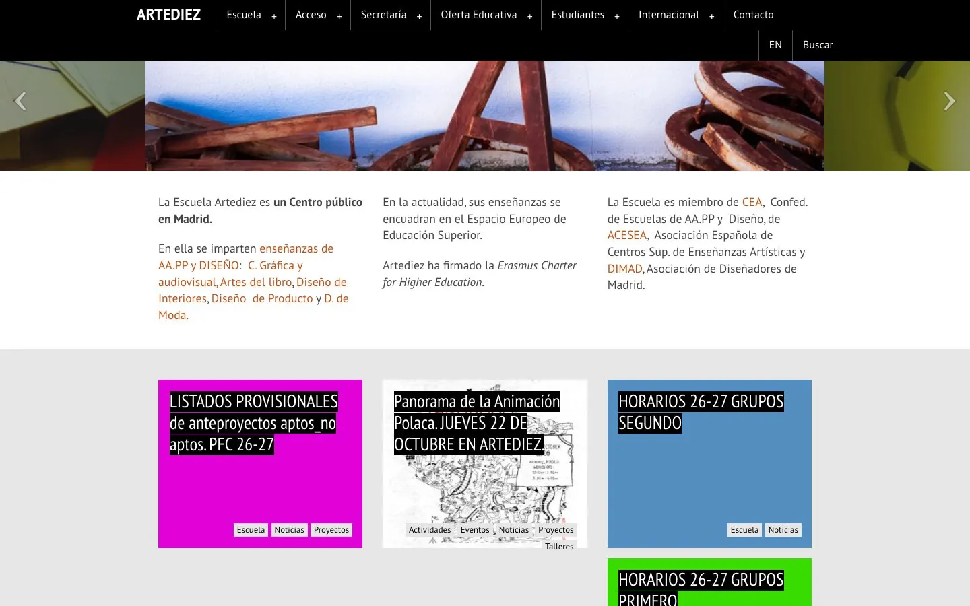Open the Oferta Educativa menu
The image size is (970, 606).
click(479, 15)
